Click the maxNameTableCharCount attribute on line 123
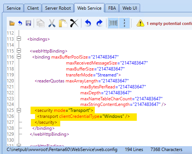The width and height of the screenshot is (192, 154). point(121,99)
